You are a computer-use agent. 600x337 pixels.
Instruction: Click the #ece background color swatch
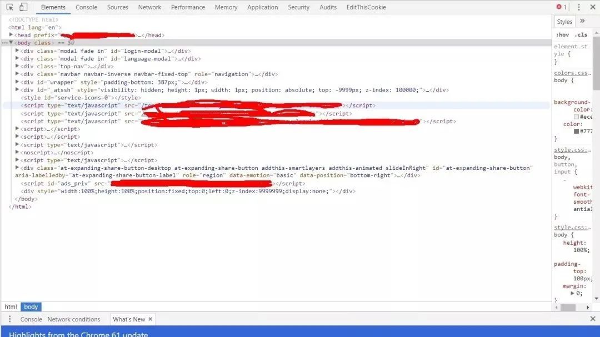(x=576, y=117)
